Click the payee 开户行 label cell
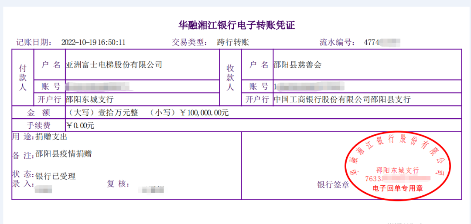Screen dimensions: 471x224 click(257, 99)
